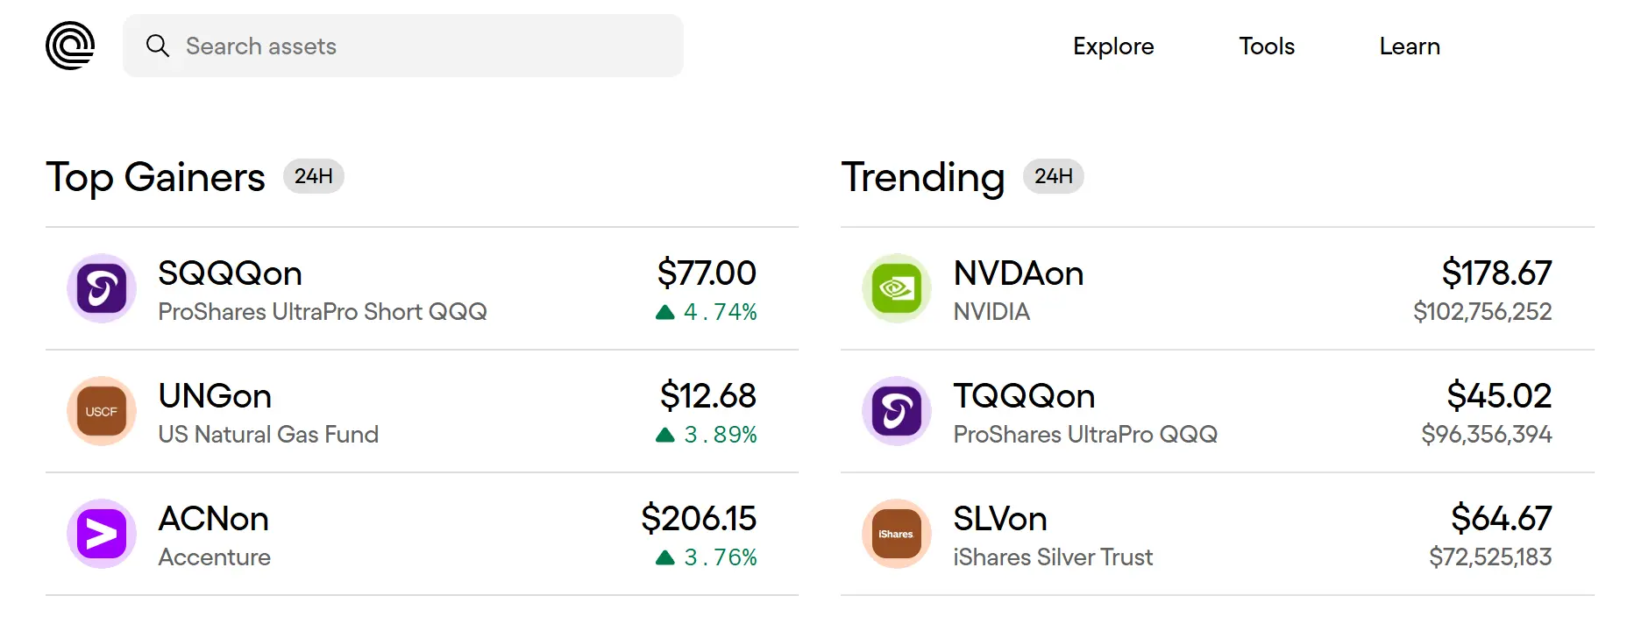Click the magnifying glass search icon
The width and height of the screenshot is (1627, 617).
[x=158, y=46]
